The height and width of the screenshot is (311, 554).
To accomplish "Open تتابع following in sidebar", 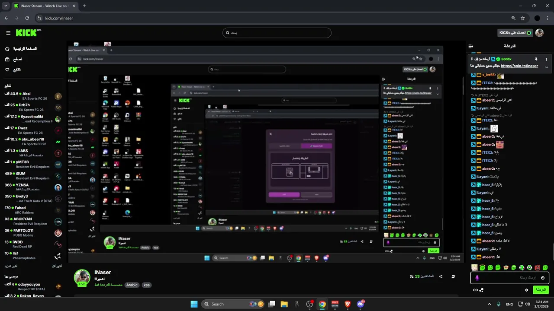I will tap(13, 70).
